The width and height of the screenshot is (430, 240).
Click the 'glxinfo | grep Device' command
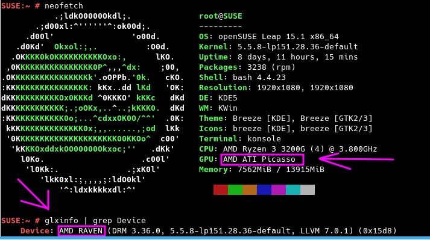tap(95, 221)
